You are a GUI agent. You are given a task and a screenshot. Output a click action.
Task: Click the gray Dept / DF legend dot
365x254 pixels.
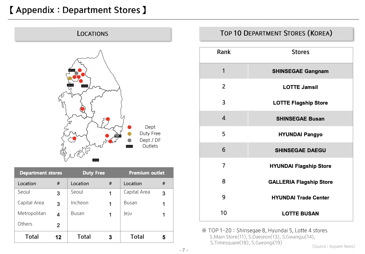(x=129, y=140)
